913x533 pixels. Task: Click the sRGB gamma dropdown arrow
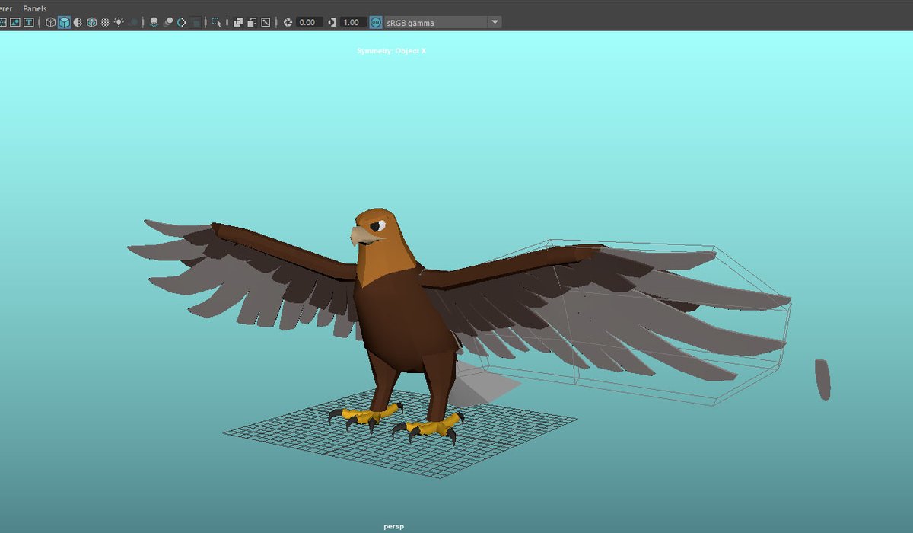[495, 22]
